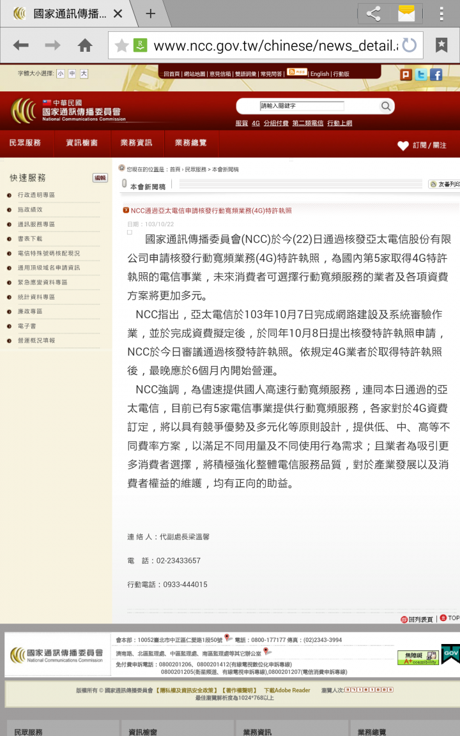Screen dimensions: 460x736
Task: Open 廉政專區 in sidebar
Action: [x=30, y=311]
